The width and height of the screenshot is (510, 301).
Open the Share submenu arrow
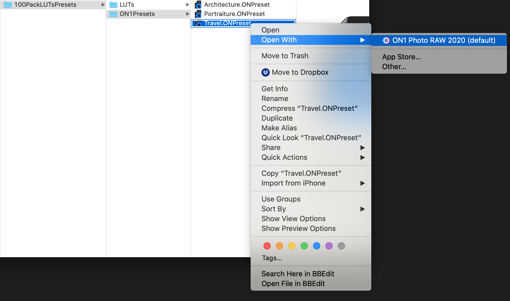tap(363, 148)
